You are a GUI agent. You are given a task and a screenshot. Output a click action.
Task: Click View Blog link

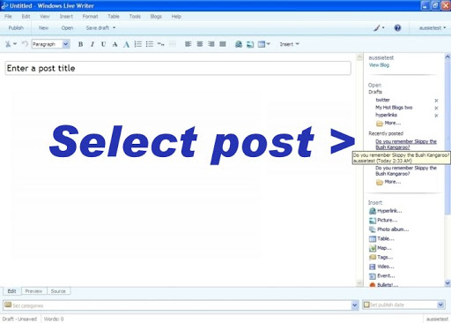point(379,65)
